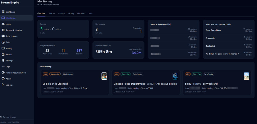
Task: Click the Direct Play badge on Bluey card
Action: point(197,74)
